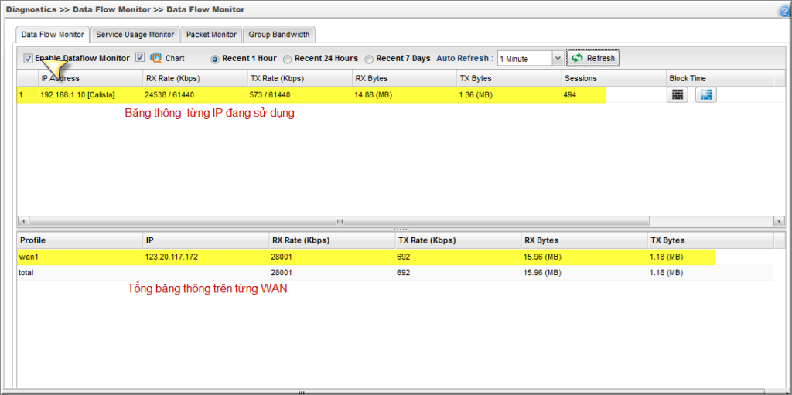
Task: Switch to Service Usage Monitor tab
Action: (x=135, y=35)
